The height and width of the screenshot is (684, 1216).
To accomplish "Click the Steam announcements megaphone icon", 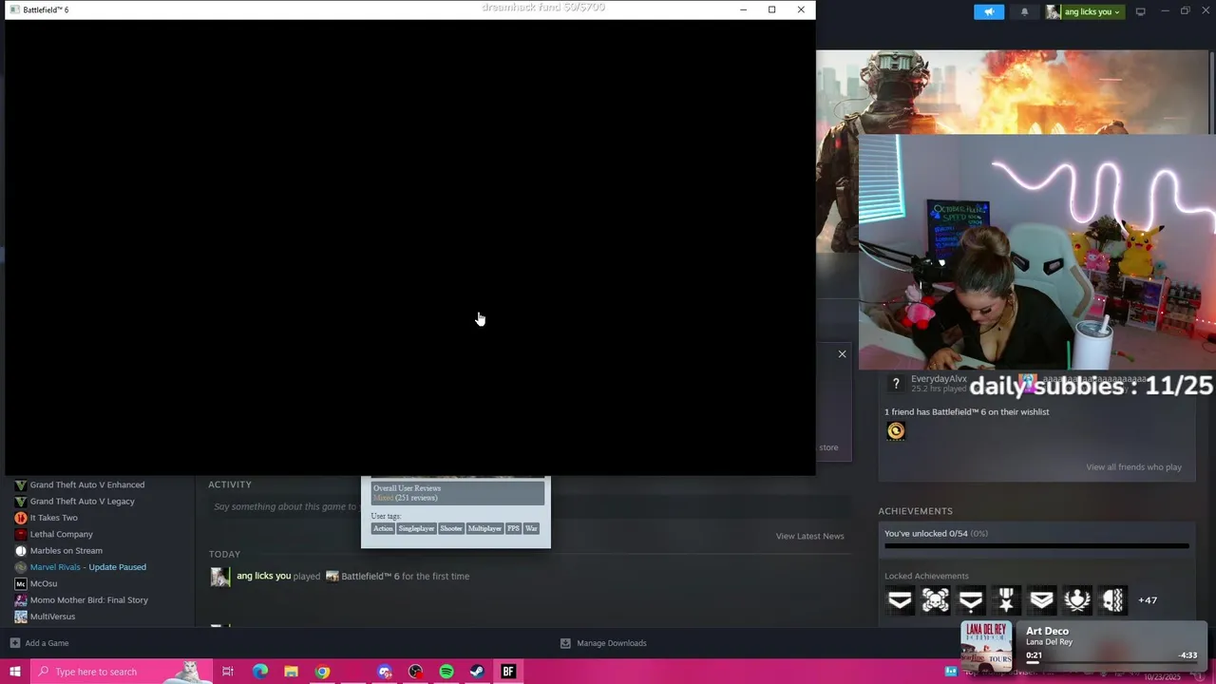I will tap(988, 11).
